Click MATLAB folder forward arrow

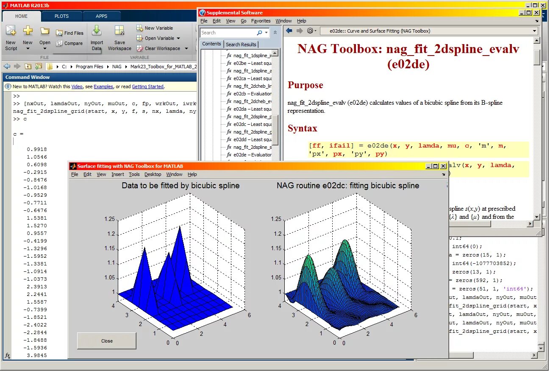[x=17, y=67]
